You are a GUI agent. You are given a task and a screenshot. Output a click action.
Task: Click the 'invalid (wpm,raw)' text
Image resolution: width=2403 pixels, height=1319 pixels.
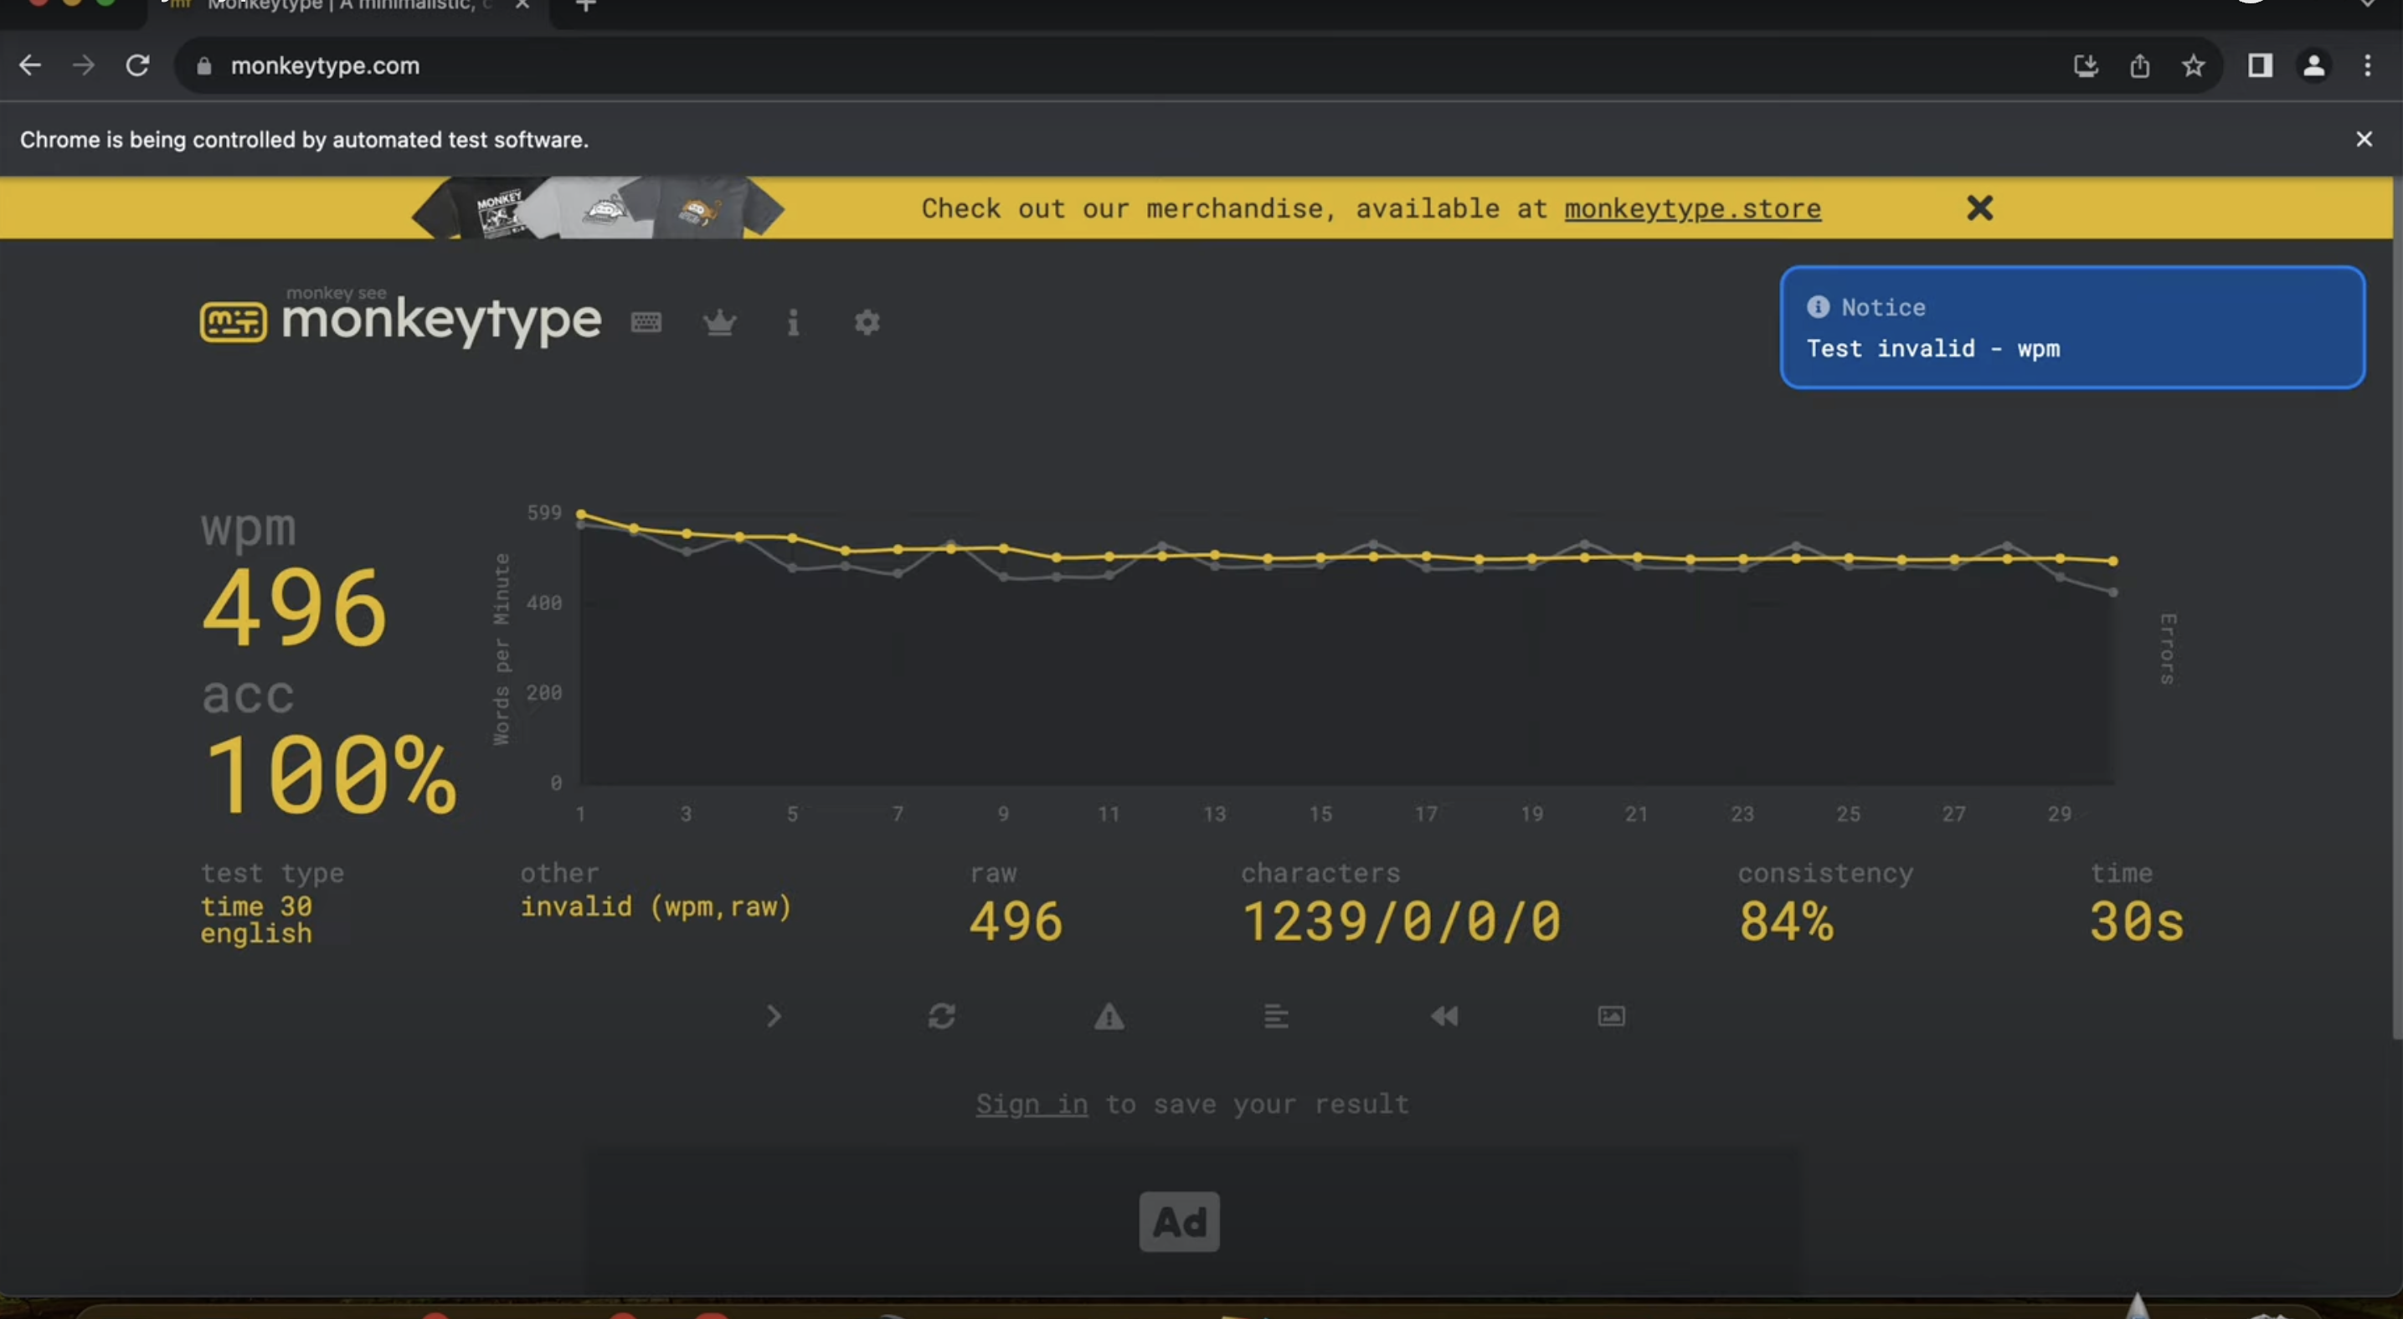[x=656, y=906]
